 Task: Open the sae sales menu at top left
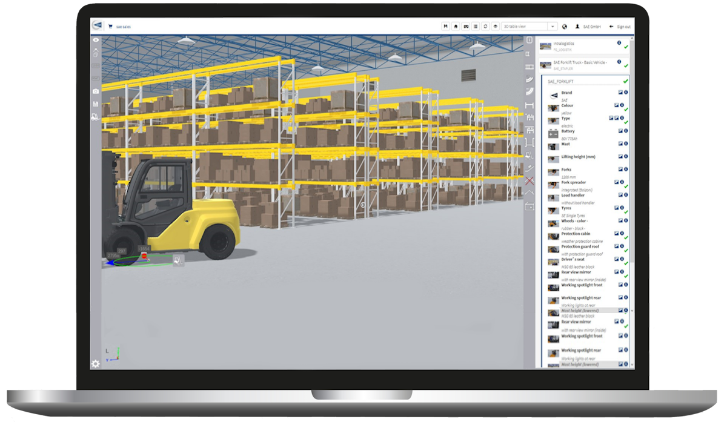[120, 26]
